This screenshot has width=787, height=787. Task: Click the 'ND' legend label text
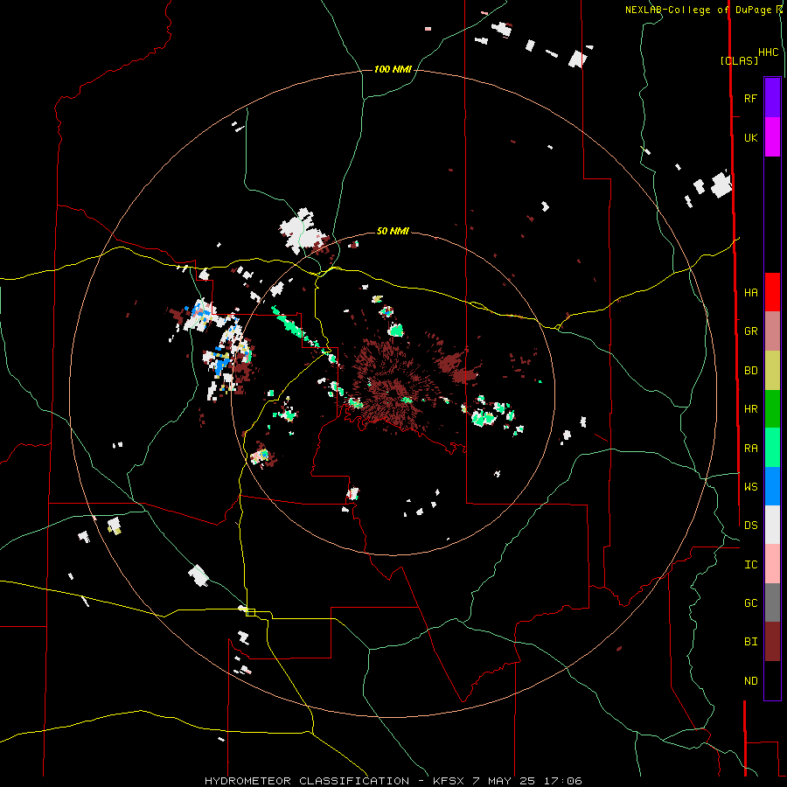[x=750, y=681]
